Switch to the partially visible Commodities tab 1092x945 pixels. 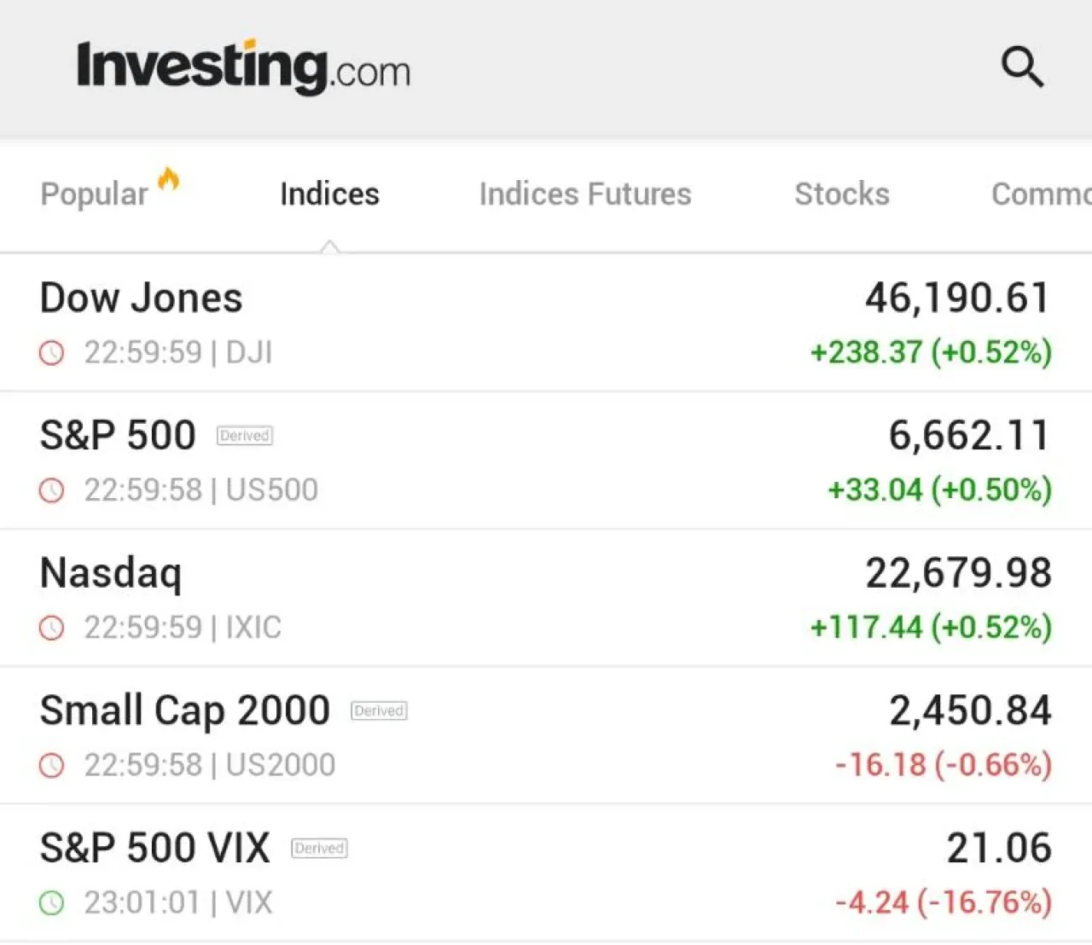pyautogui.click(x=1041, y=194)
